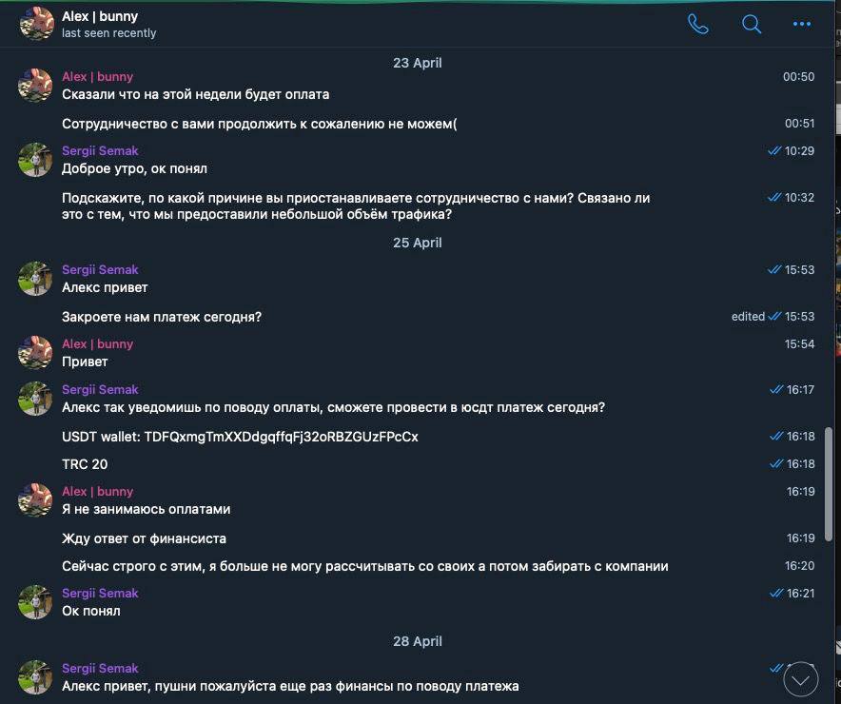
Task: Open Alex bunny avatar in chat header
Action: click(37, 24)
